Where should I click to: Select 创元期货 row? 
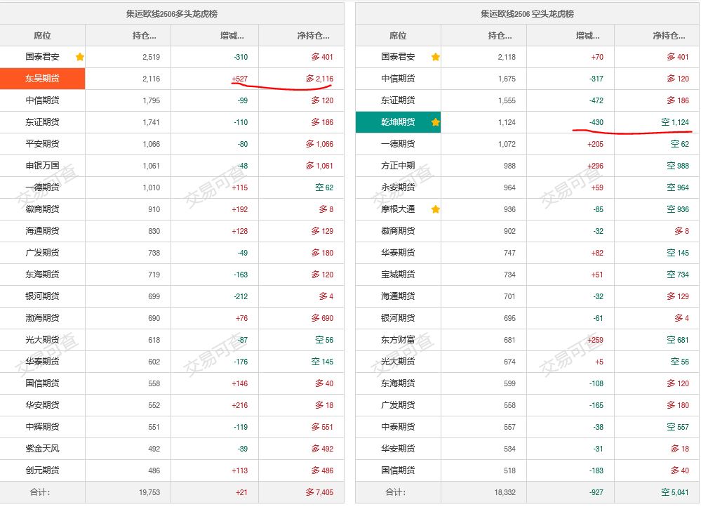click(x=172, y=470)
